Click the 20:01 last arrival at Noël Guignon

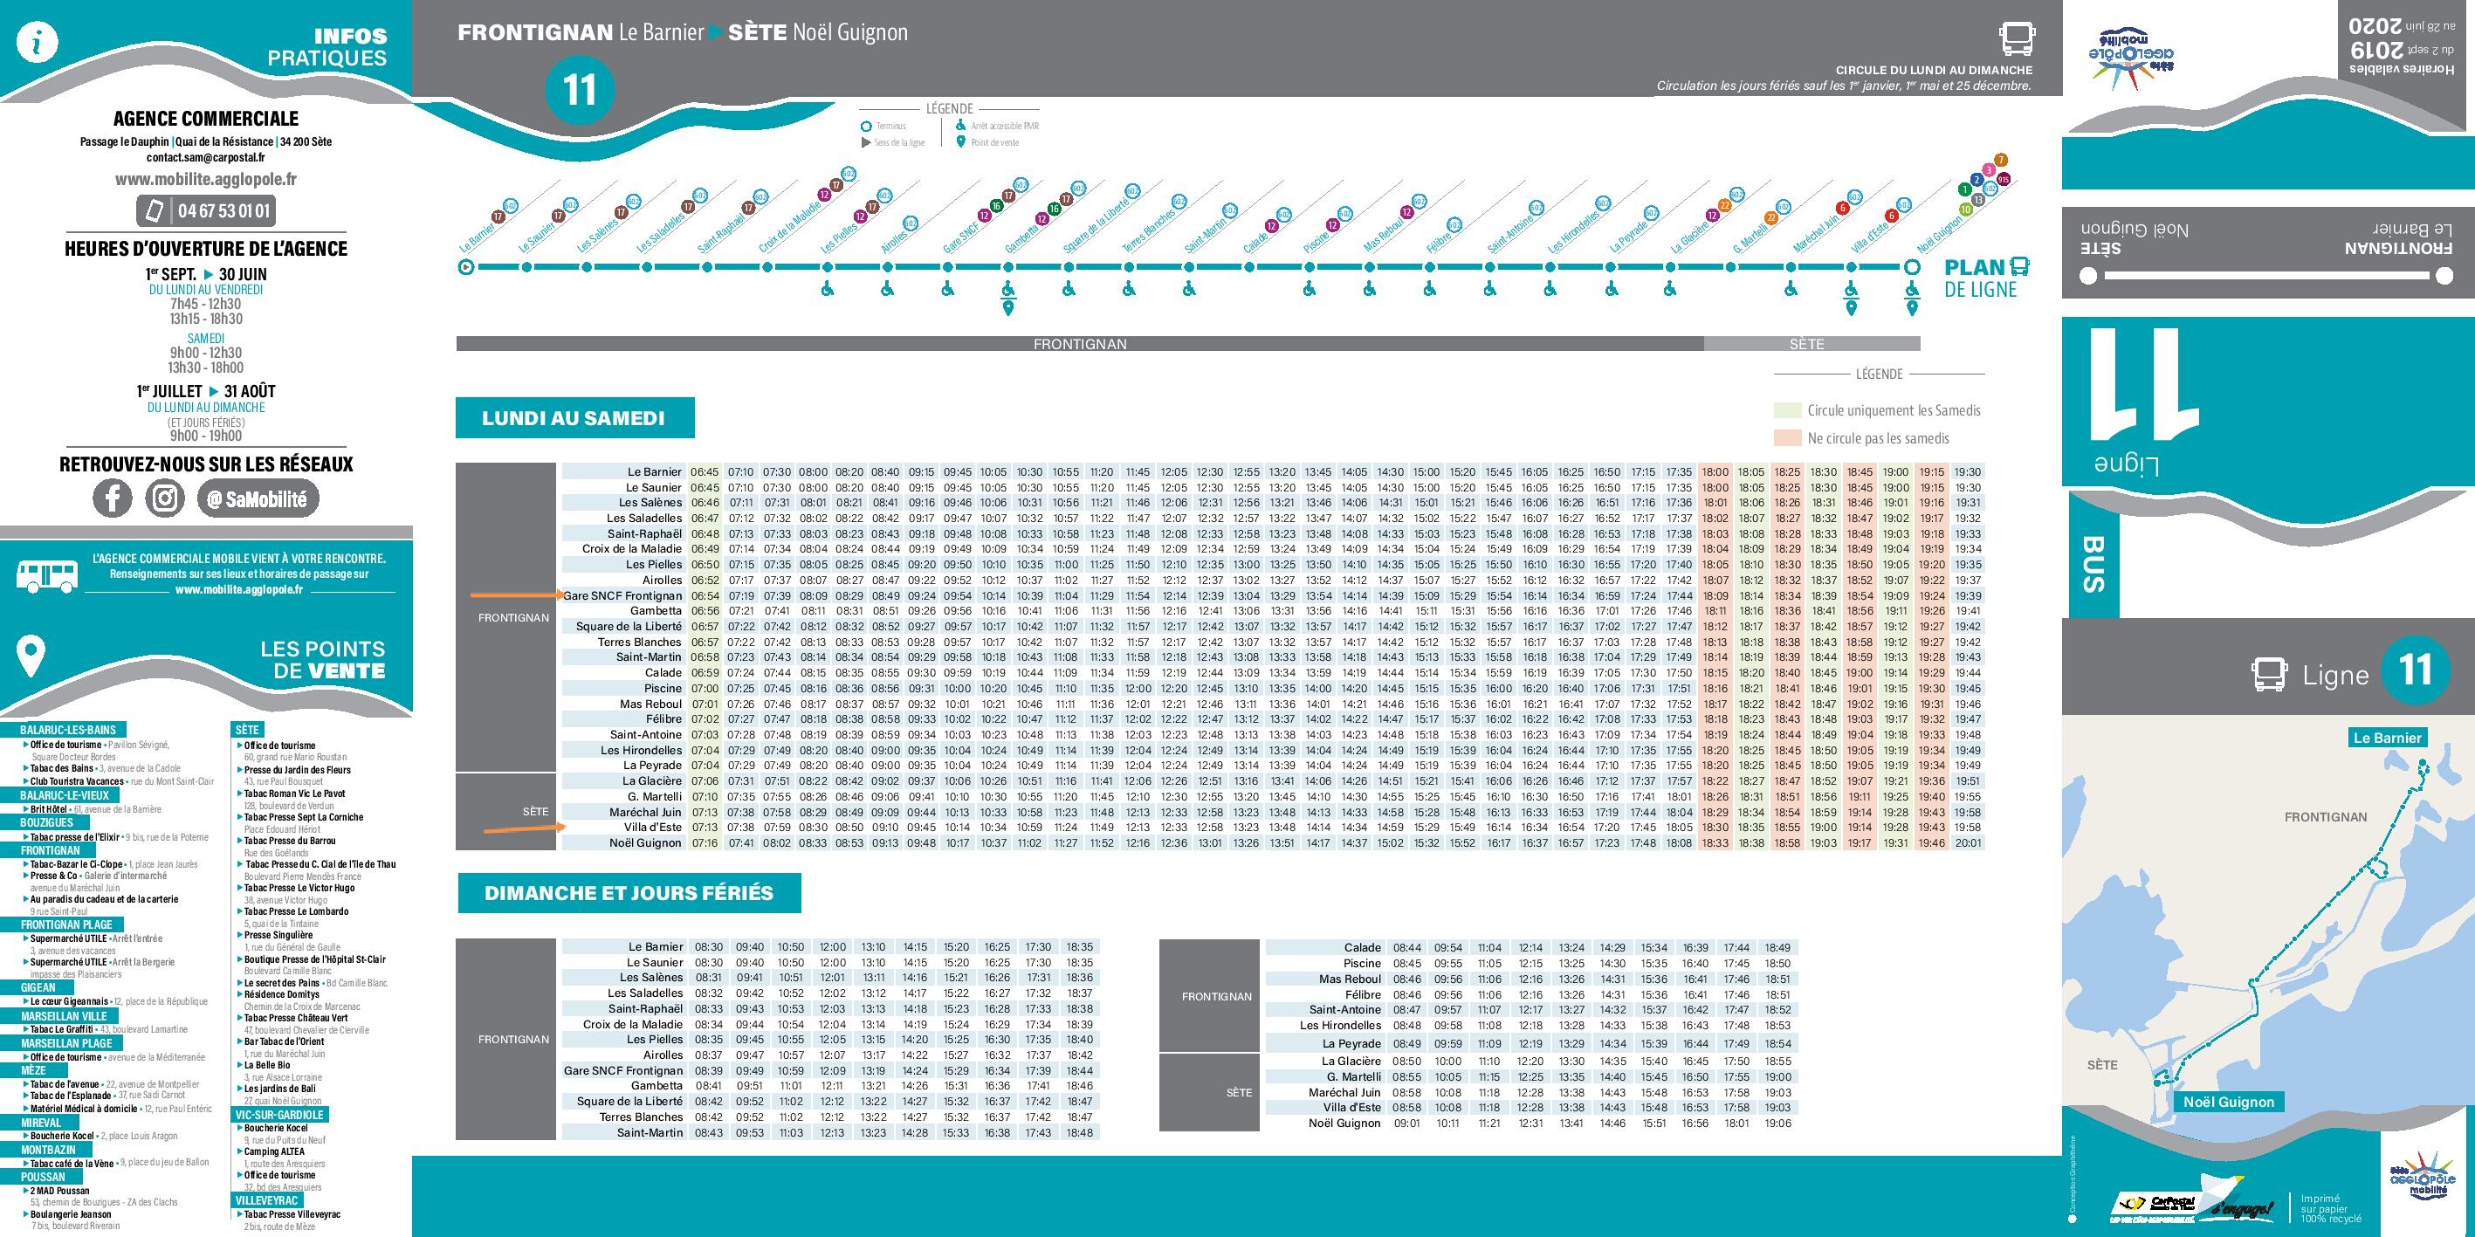click(x=1968, y=842)
